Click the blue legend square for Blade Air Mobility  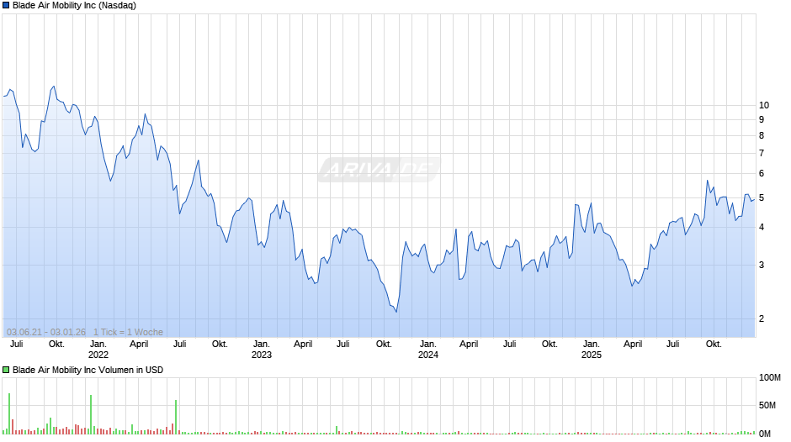(x=6, y=6)
